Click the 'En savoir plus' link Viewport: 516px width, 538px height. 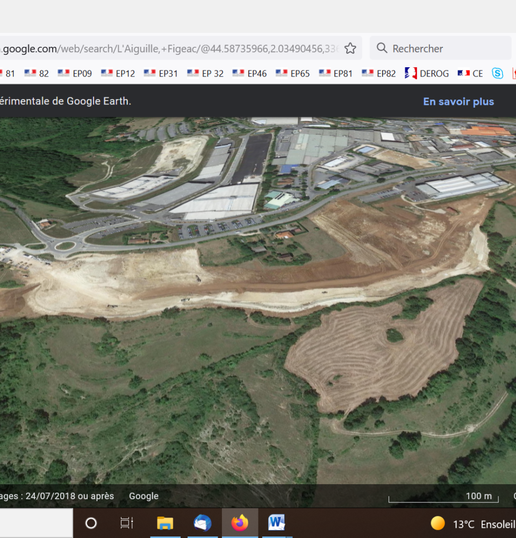pos(458,102)
